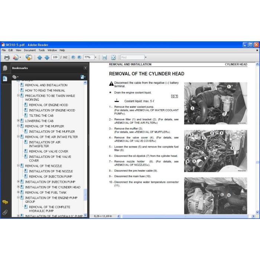The width and height of the screenshot is (260, 260).
Task: Open the Edit menu
Action: [x=11, y=50]
